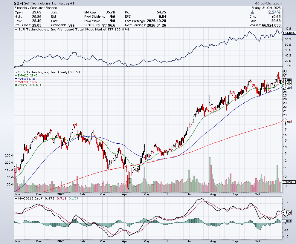This screenshot has height=244, width=296.
Task: Click the SCTR (LrgCap) value 96.6
Action: click(x=112, y=25)
